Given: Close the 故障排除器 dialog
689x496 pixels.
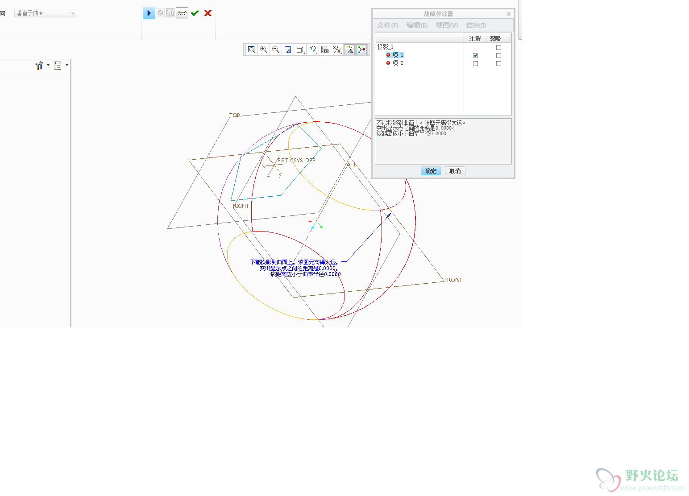Looking at the screenshot, I should click(x=509, y=14).
